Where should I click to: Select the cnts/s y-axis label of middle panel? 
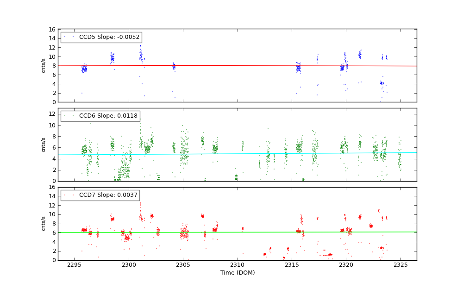(44, 144)
